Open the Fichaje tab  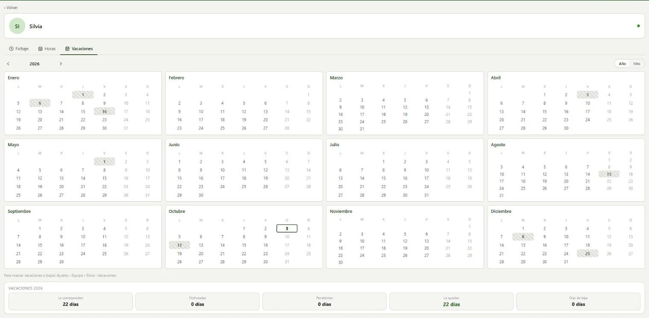(19, 49)
